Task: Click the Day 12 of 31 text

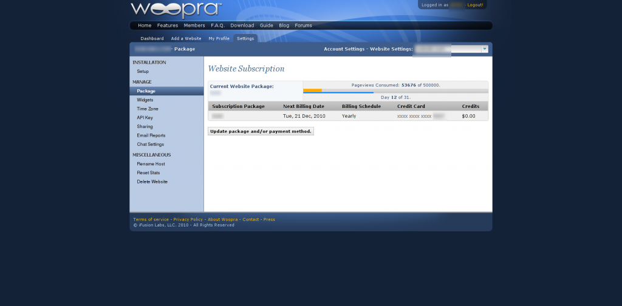Action: (395, 97)
